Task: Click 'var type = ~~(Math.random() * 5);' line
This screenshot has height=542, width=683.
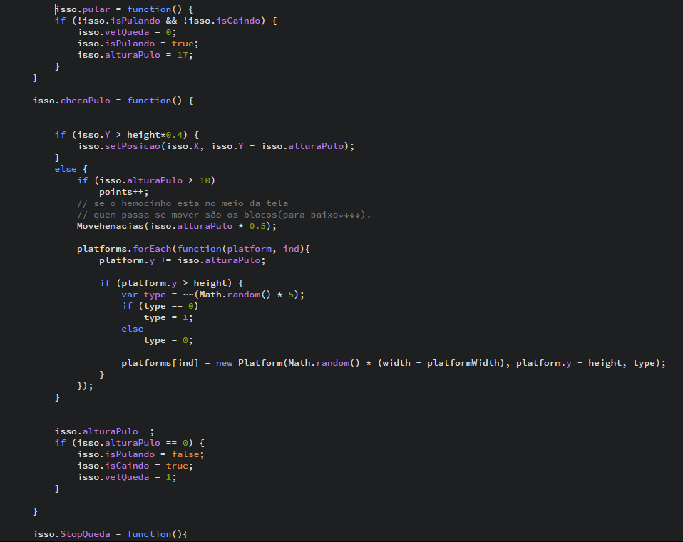Action: click(213, 295)
